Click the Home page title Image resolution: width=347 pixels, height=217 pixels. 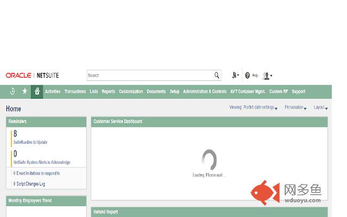pos(14,108)
